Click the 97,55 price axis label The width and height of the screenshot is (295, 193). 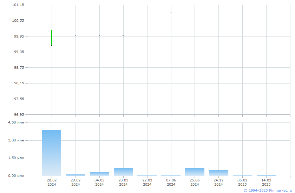tap(19, 99)
